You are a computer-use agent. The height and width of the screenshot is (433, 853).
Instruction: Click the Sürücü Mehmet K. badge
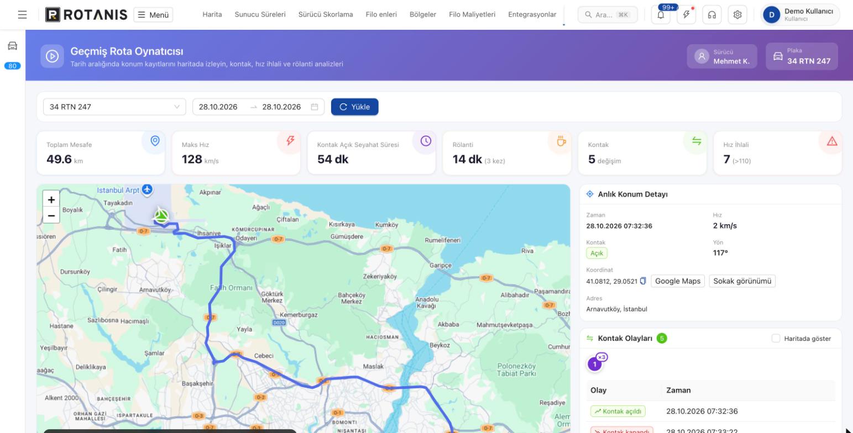tap(722, 56)
